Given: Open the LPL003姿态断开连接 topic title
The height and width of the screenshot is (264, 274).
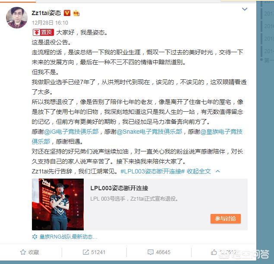Looking at the screenshot, I should (119, 188).
